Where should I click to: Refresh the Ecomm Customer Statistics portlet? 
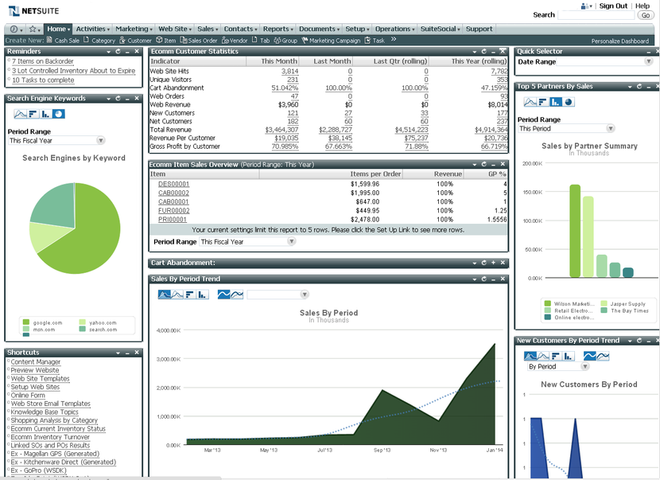point(482,52)
